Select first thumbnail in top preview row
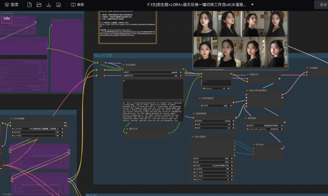Image resolution: width=328 pixels, height=196 pixels. [x=205, y=24]
